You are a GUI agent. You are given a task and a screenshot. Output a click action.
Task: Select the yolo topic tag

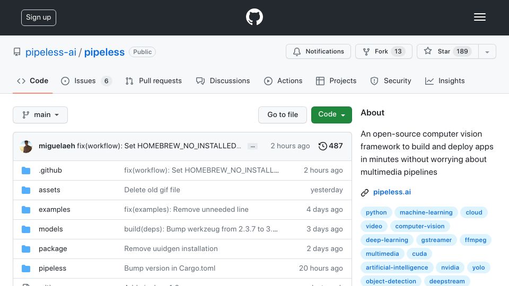pyautogui.click(x=478, y=267)
